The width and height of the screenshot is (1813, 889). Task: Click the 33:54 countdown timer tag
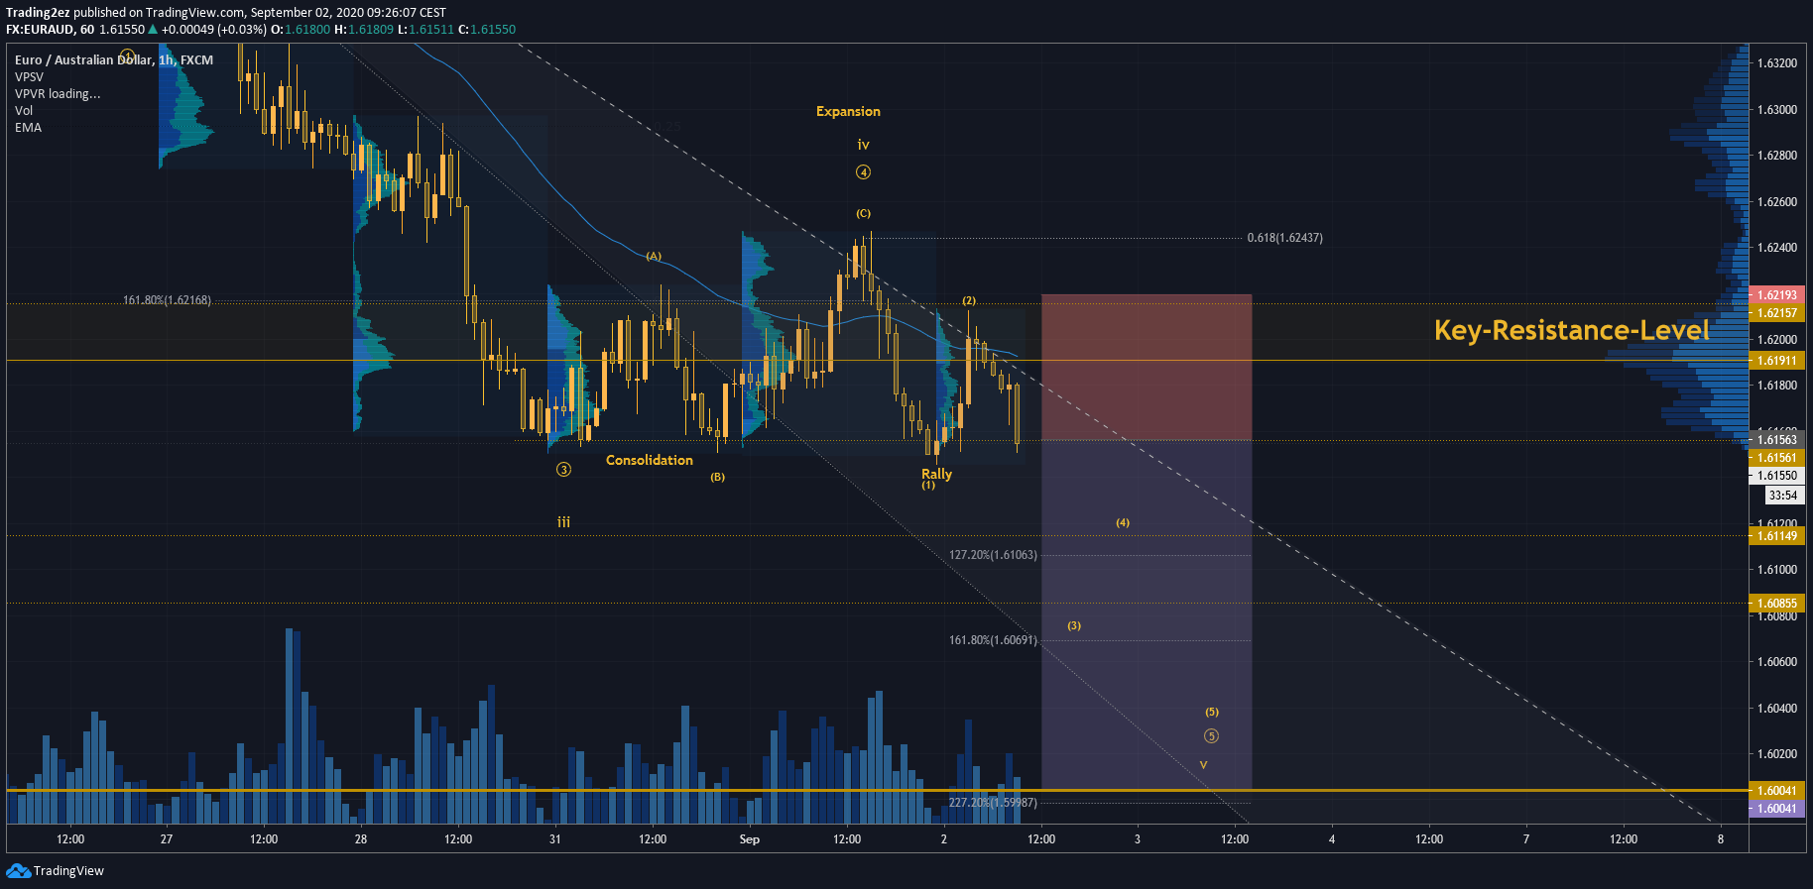(x=1783, y=495)
